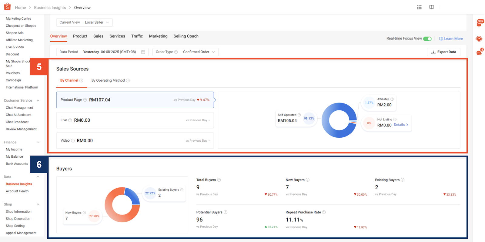This screenshot has width=485, height=242.
Task: Open Hot Listing Details link
Action: pos(401,125)
